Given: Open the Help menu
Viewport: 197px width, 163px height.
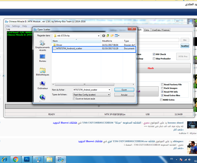Looking at the screenshot, I should 25,26.
